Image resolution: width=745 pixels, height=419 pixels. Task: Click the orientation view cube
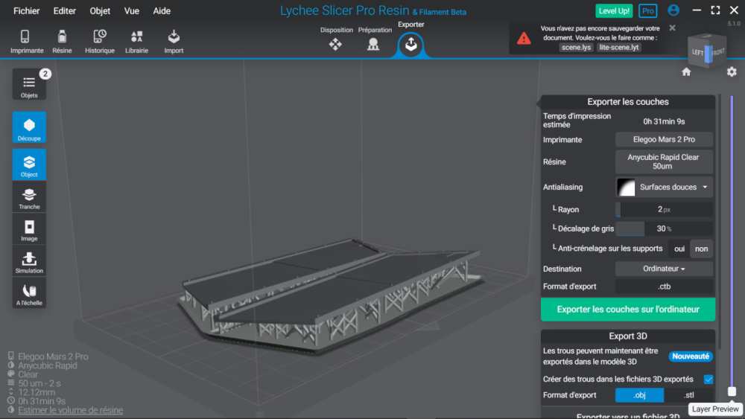[708, 51]
